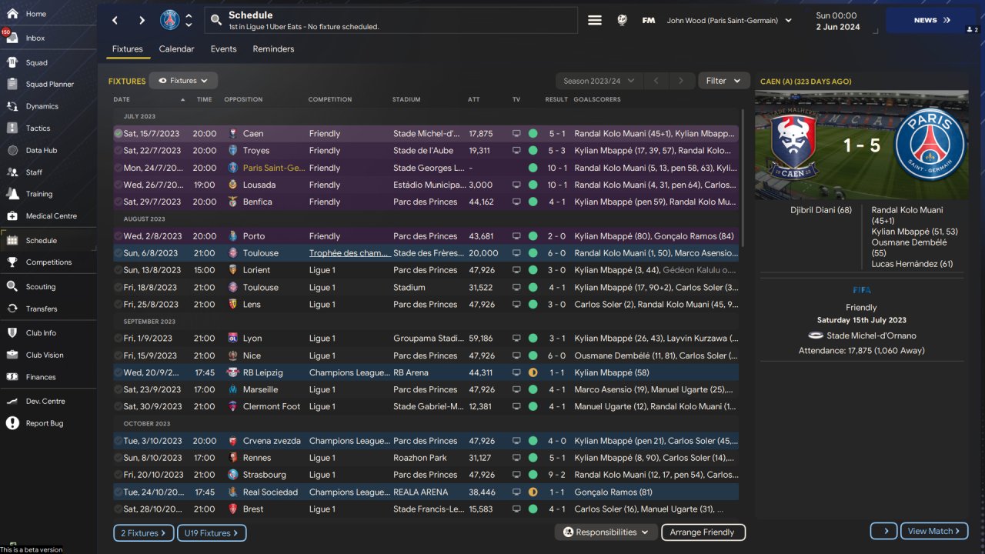Open the Data Hub
The height and width of the screenshot is (554, 985).
coord(42,151)
